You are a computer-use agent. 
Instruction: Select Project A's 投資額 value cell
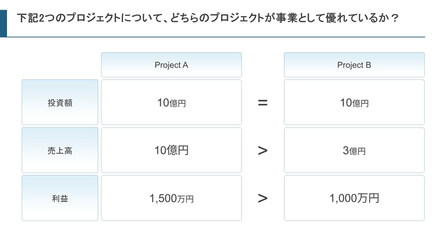point(171,102)
